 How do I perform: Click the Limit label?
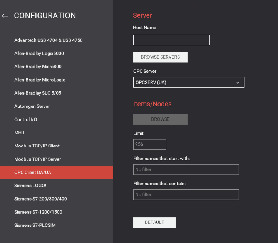(138, 133)
